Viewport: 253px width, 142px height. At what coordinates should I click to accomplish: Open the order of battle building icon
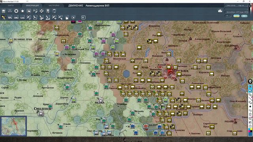pos(4,11)
